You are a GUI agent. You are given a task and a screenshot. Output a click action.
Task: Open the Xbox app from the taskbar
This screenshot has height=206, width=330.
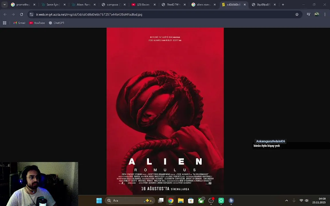(201, 201)
